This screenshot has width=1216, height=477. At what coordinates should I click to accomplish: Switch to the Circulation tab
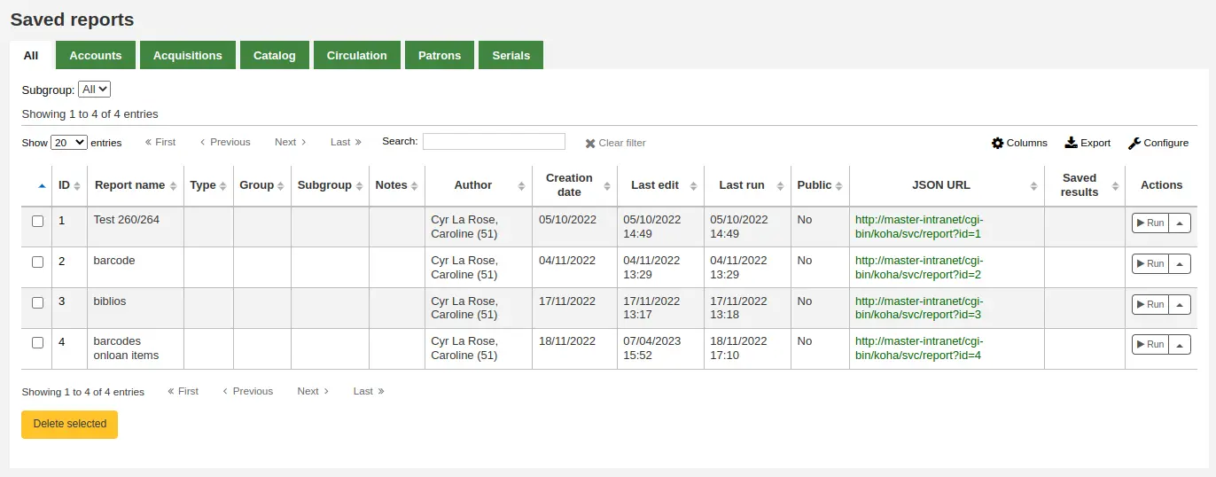coord(357,55)
